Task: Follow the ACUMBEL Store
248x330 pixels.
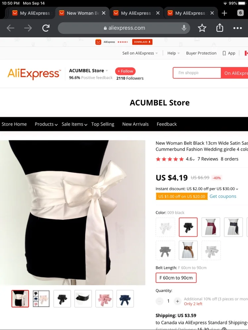Action: click(125, 71)
